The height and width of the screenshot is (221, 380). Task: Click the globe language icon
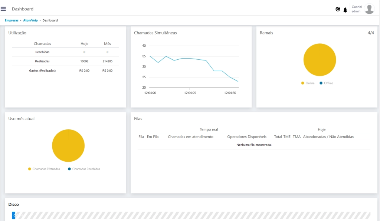(x=338, y=9)
